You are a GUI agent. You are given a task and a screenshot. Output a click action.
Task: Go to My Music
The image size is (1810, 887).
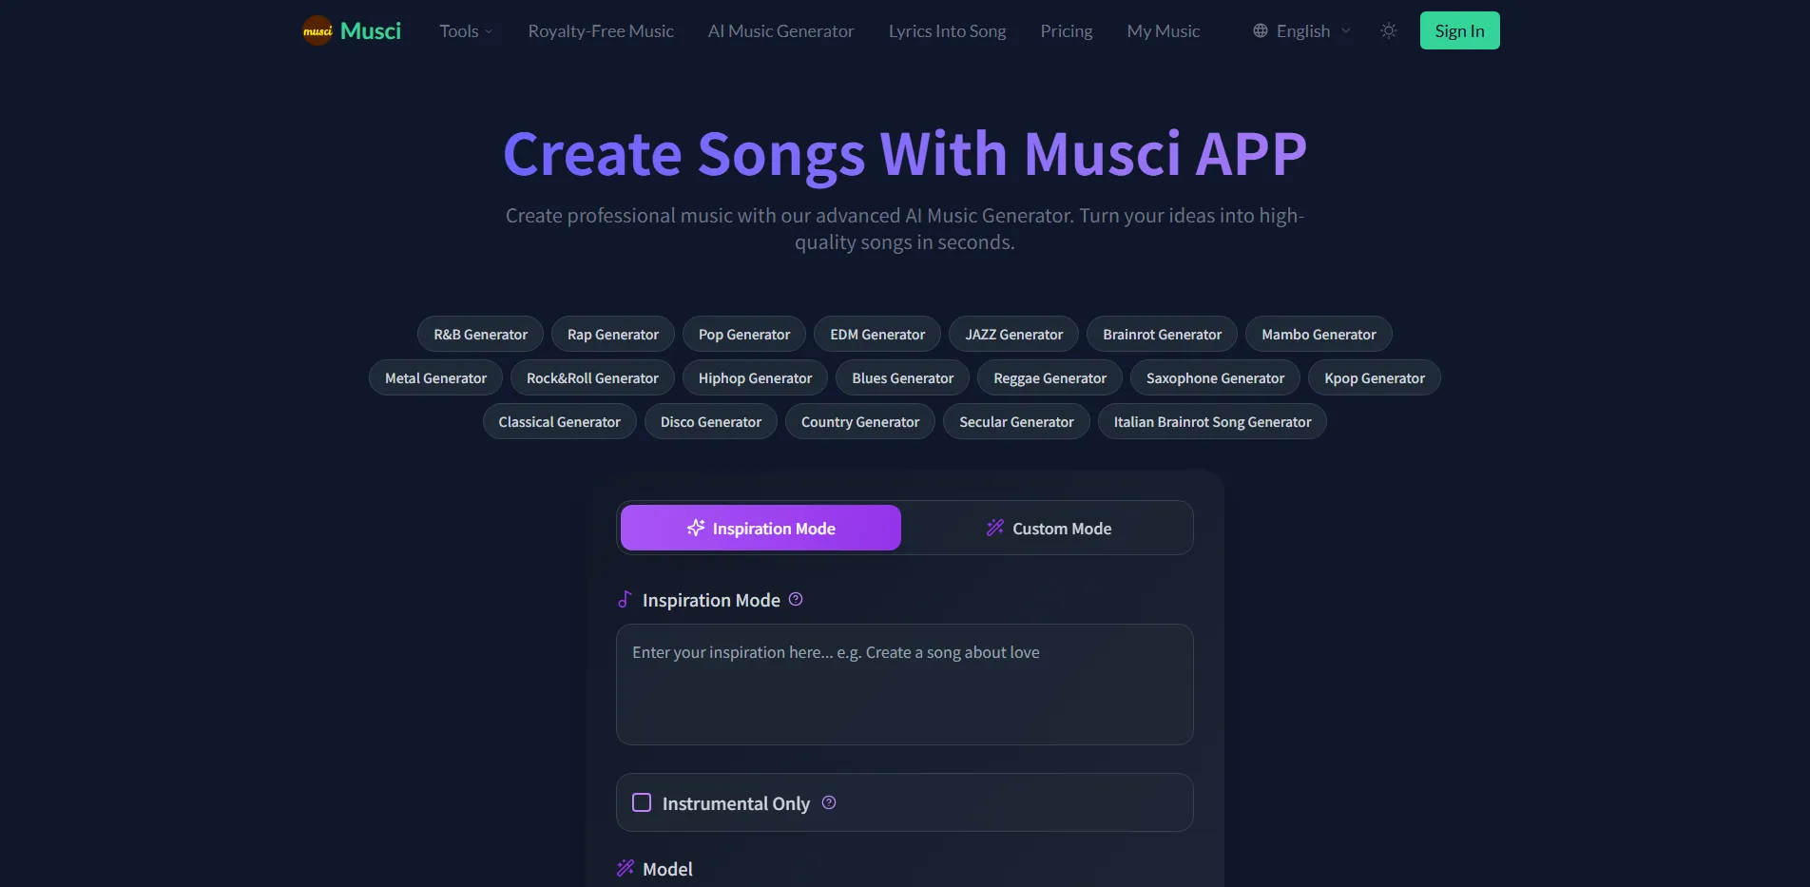[x=1163, y=30]
